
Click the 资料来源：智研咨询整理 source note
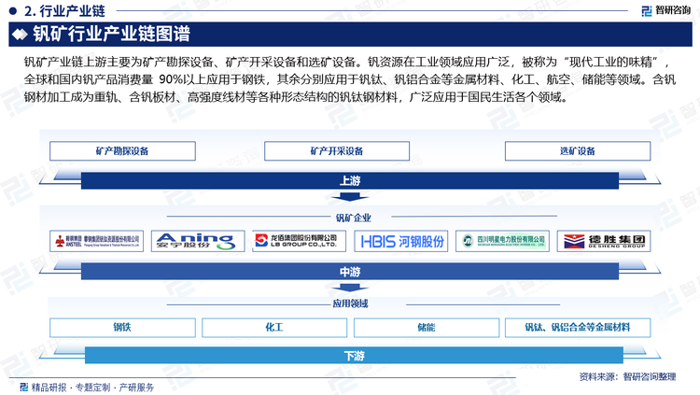[627, 376]
